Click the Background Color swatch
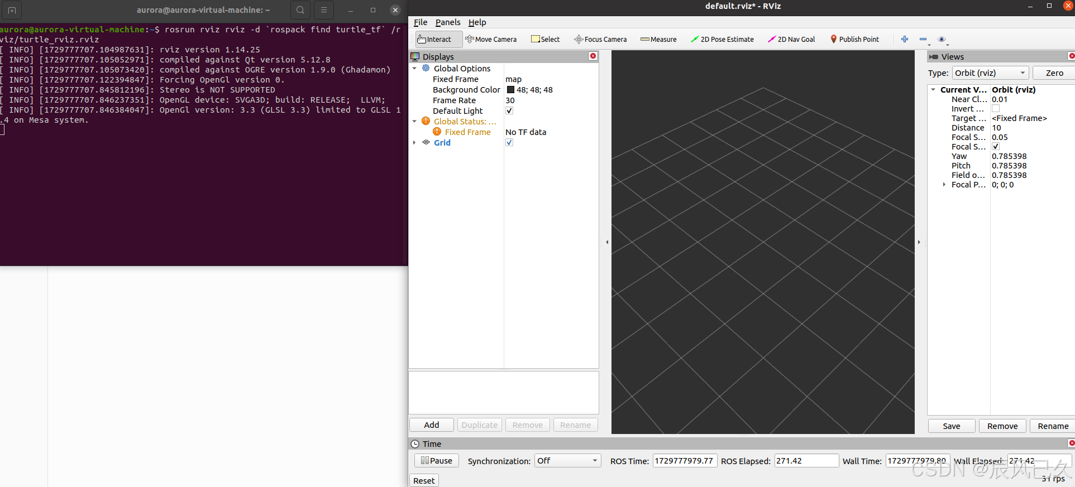Viewport: 1075px width, 487px height. tap(510, 89)
